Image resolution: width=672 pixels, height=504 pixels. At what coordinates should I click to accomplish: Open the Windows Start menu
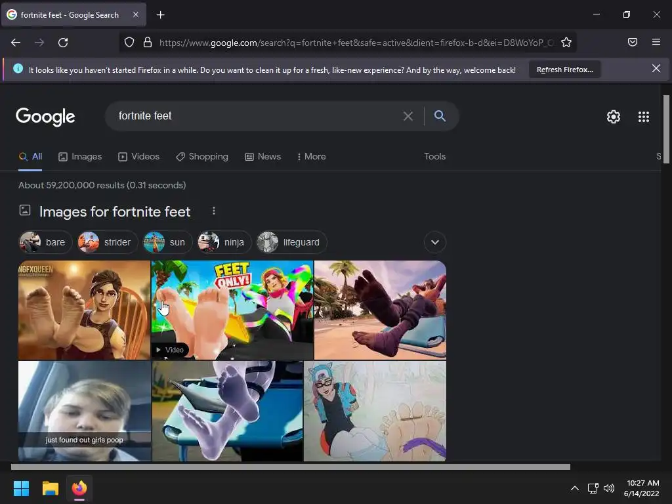pos(21,488)
